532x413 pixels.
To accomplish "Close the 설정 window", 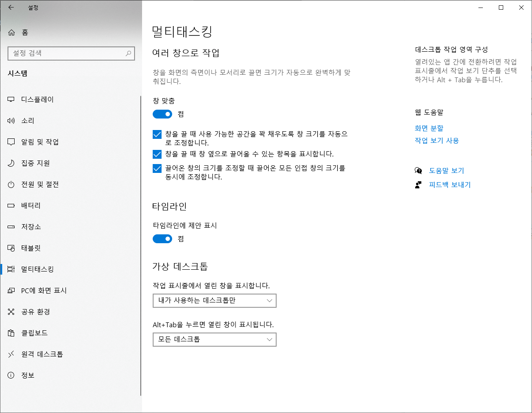I will point(521,7).
